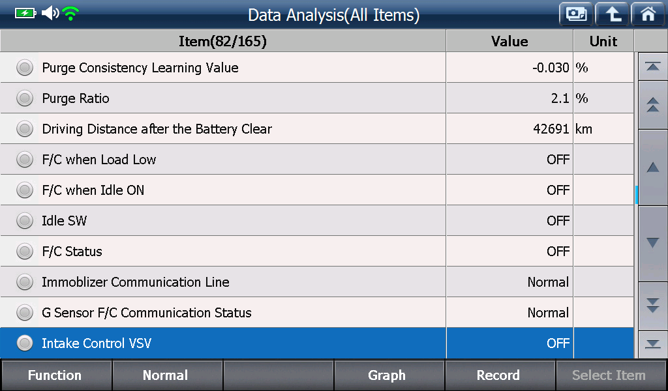Go up one page using the double-up arrow
Image resolution: width=668 pixels, height=391 pixels.
(652, 105)
